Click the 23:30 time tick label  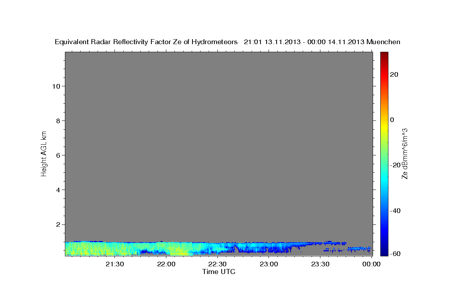(x=320, y=264)
